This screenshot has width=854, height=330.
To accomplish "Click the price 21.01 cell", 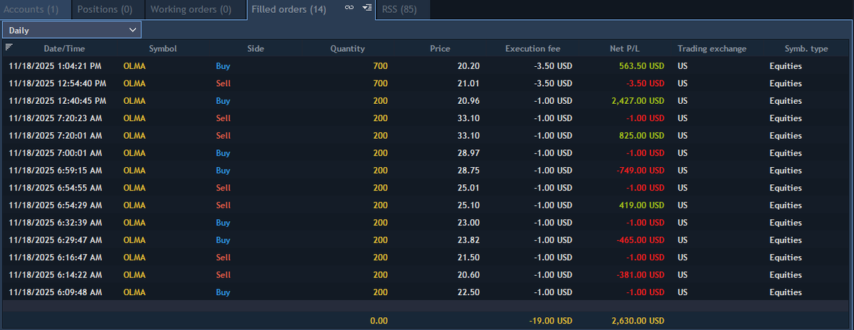I will tap(469, 83).
